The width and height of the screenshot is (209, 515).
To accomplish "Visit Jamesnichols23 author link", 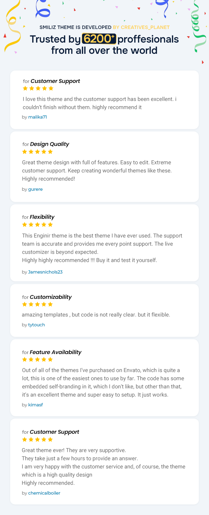I will click(45, 272).
